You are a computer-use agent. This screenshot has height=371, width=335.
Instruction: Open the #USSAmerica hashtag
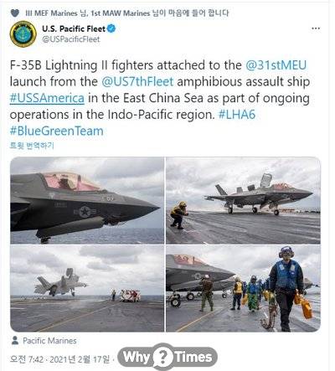(47, 98)
